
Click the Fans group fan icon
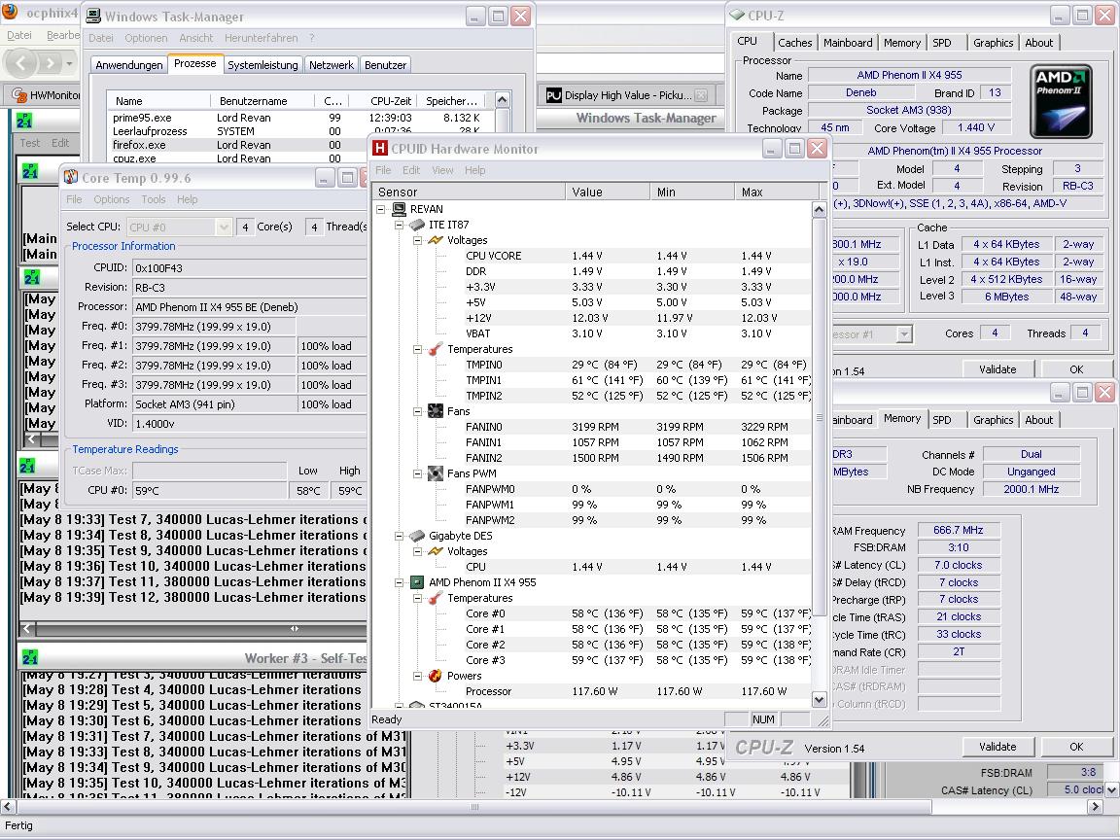coord(435,411)
